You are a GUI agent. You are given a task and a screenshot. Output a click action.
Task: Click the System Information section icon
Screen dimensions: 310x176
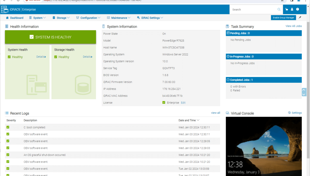point(104,26)
